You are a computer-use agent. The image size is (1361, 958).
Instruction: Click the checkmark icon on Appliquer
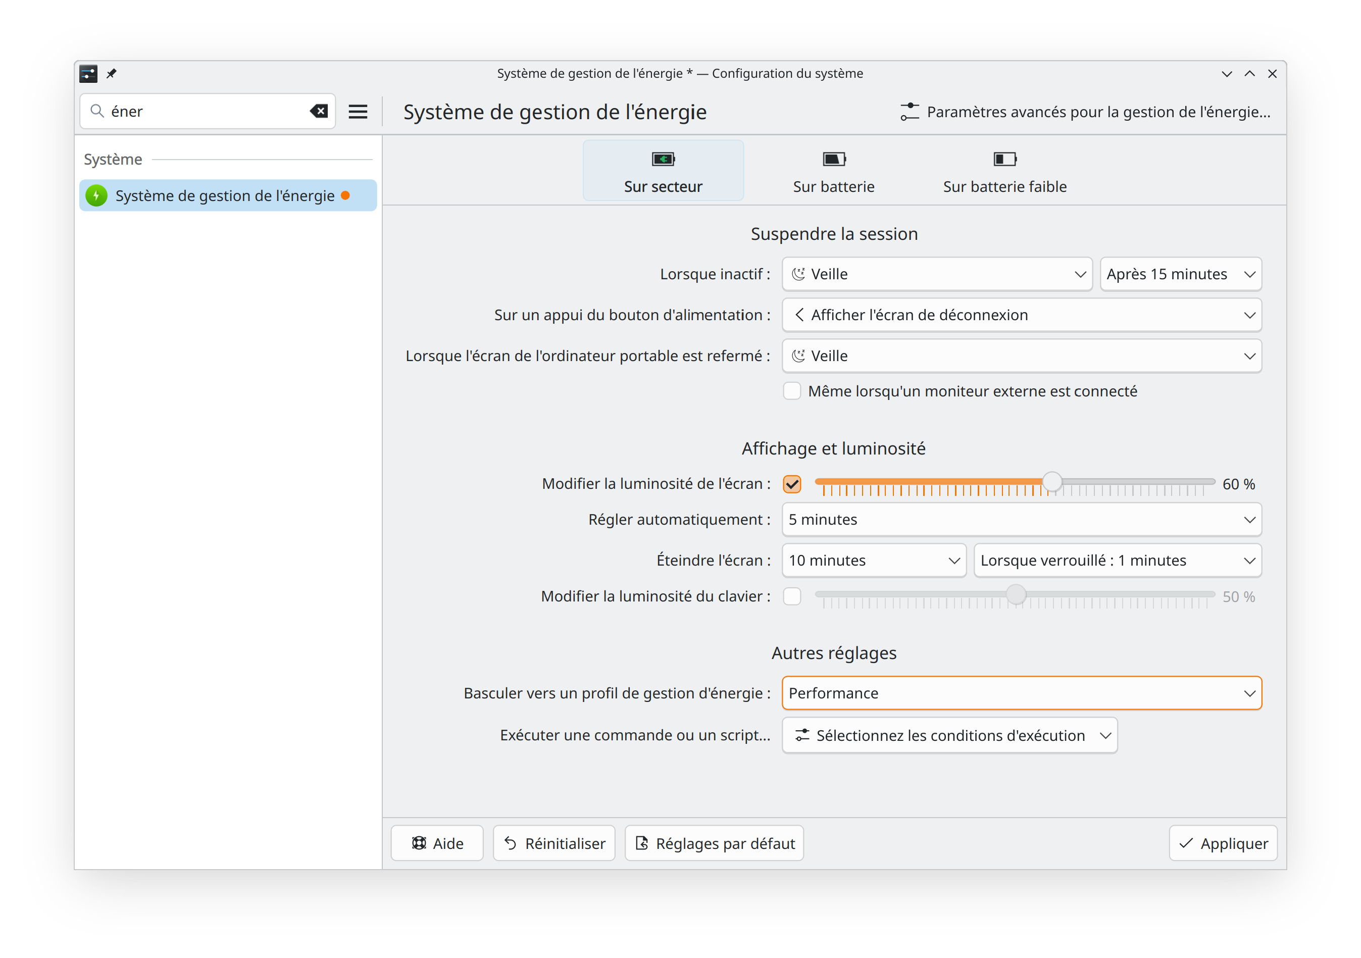coord(1186,843)
